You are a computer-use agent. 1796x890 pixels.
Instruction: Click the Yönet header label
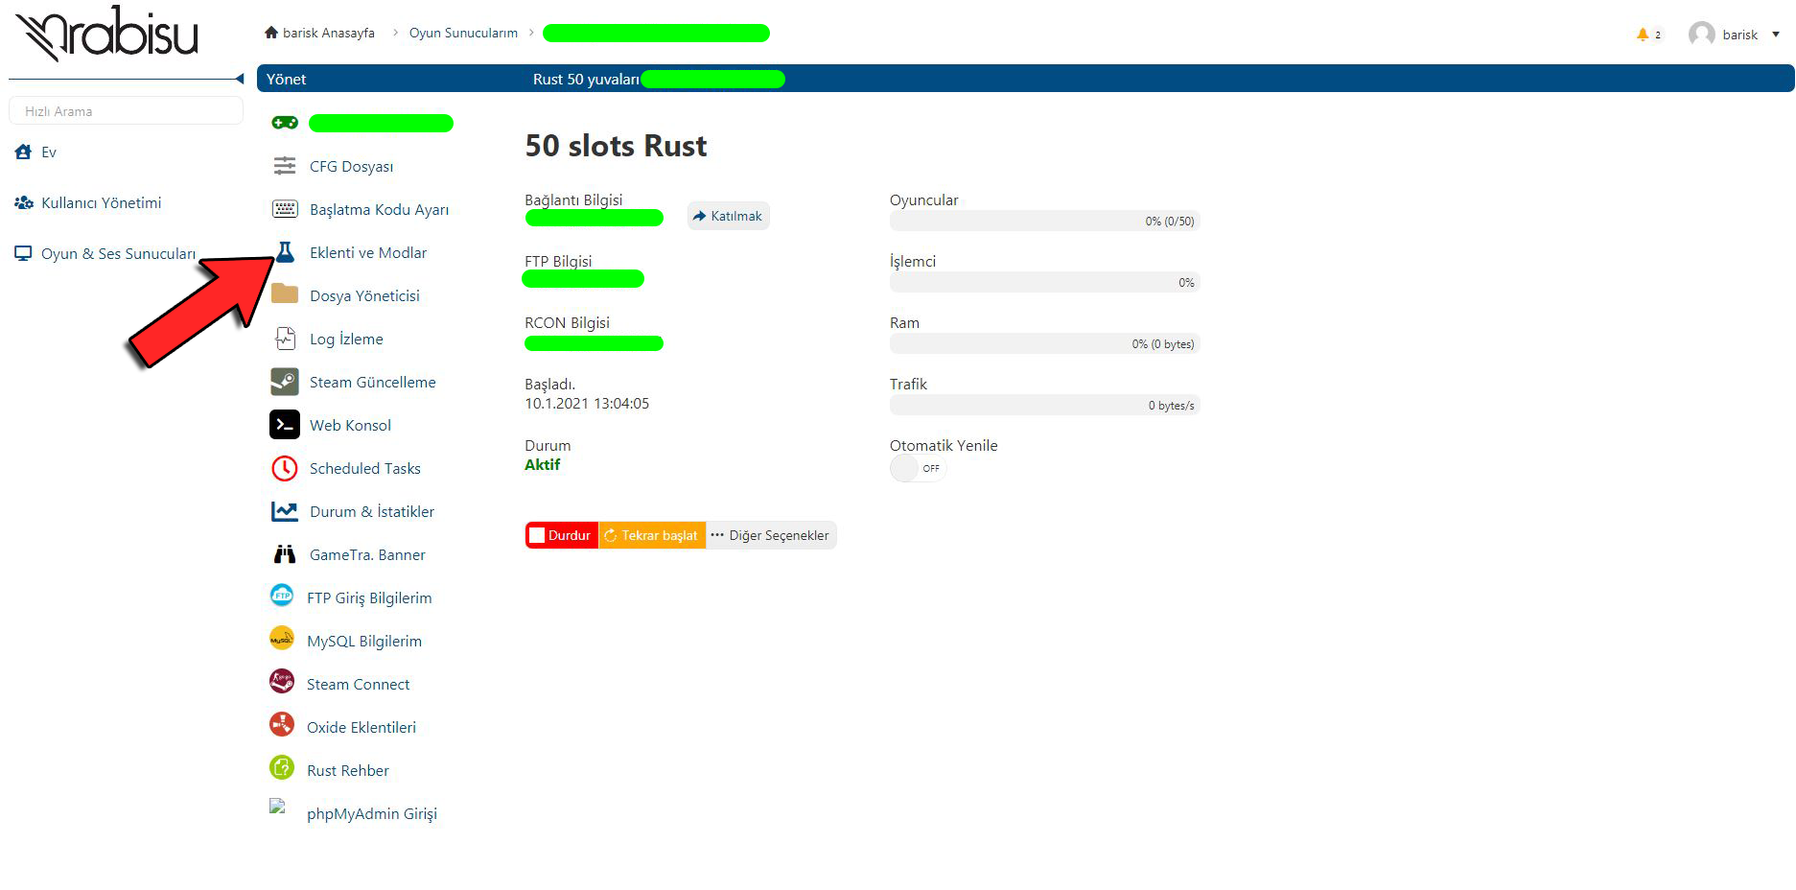[287, 79]
